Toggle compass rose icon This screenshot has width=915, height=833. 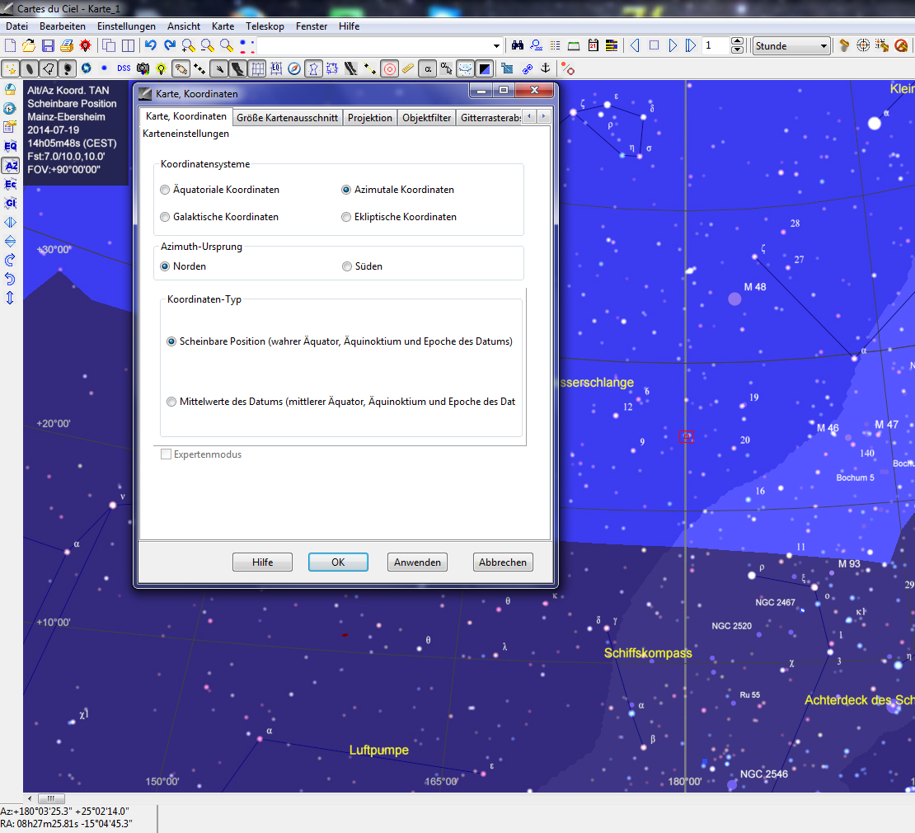tap(294, 69)
